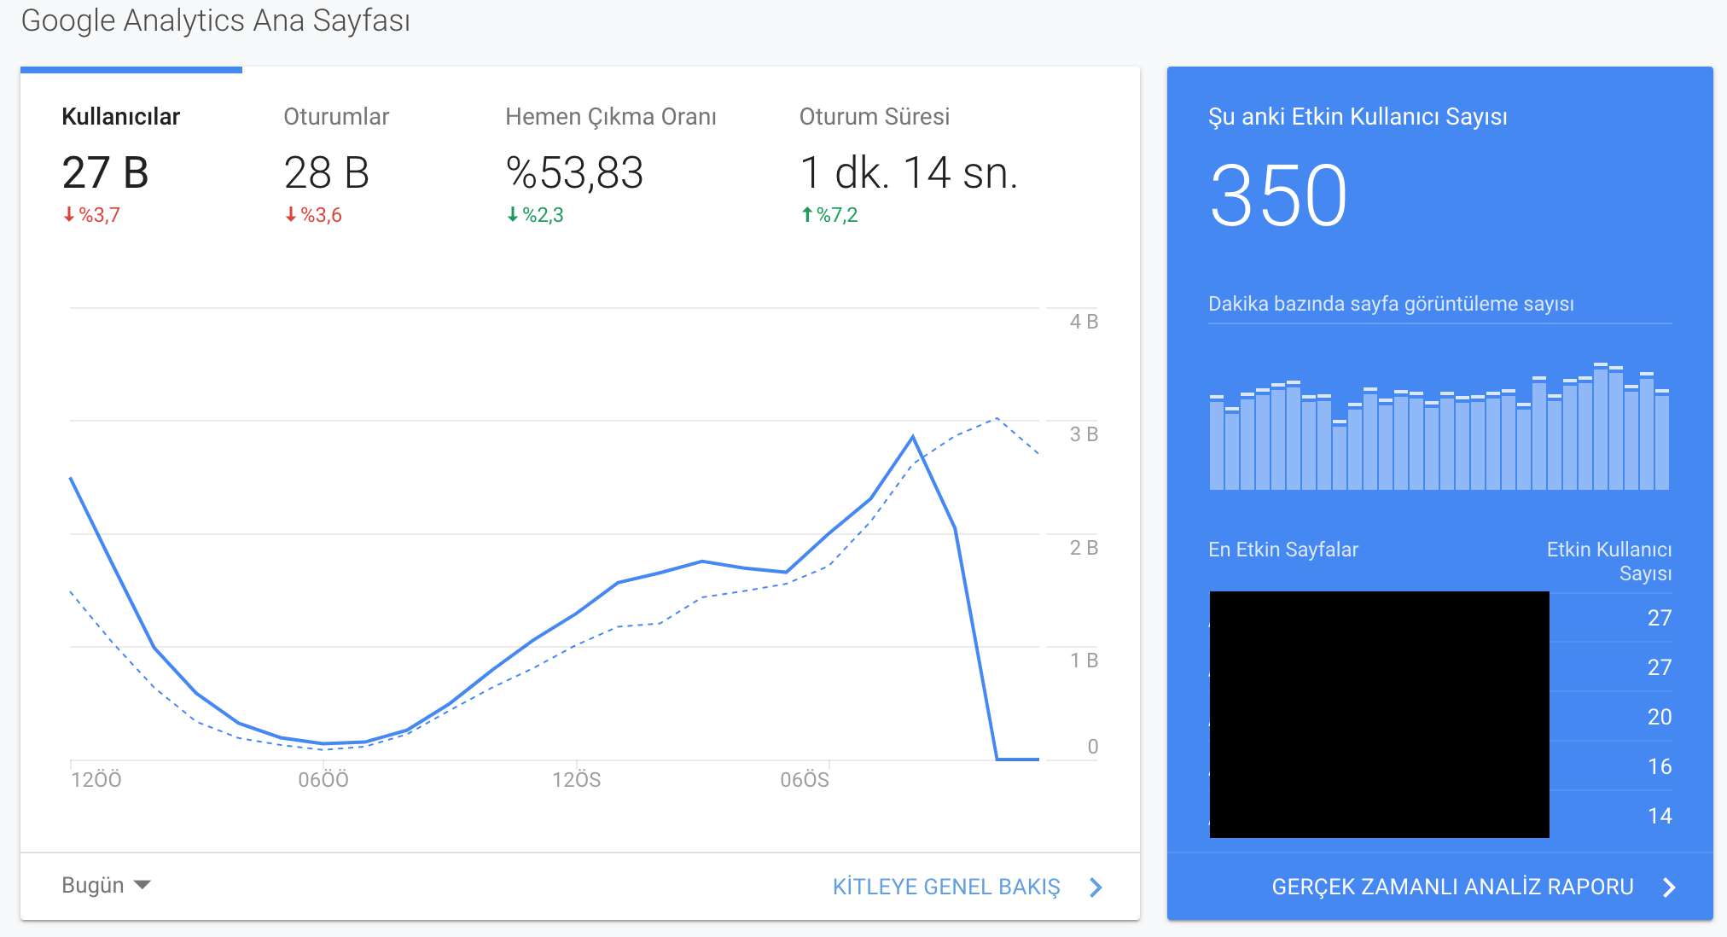Click the 4 B y-axis label
This screenshot has width=1727, height=937.
coord(1084,322)
